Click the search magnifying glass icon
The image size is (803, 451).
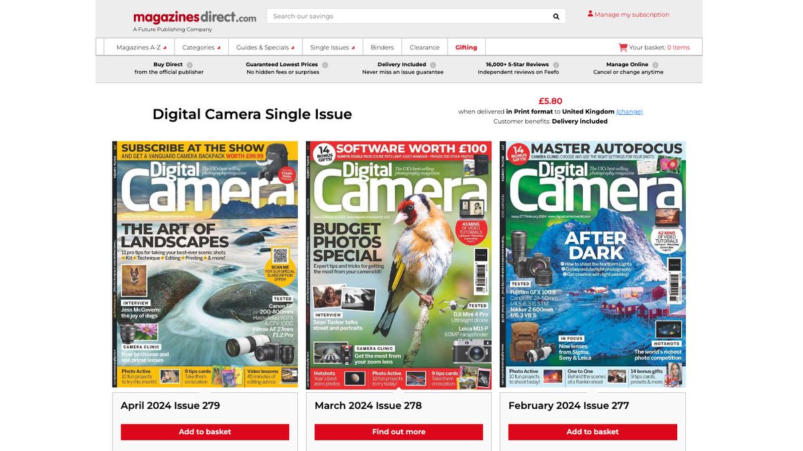pyautogui.click(x=555, y=15)
